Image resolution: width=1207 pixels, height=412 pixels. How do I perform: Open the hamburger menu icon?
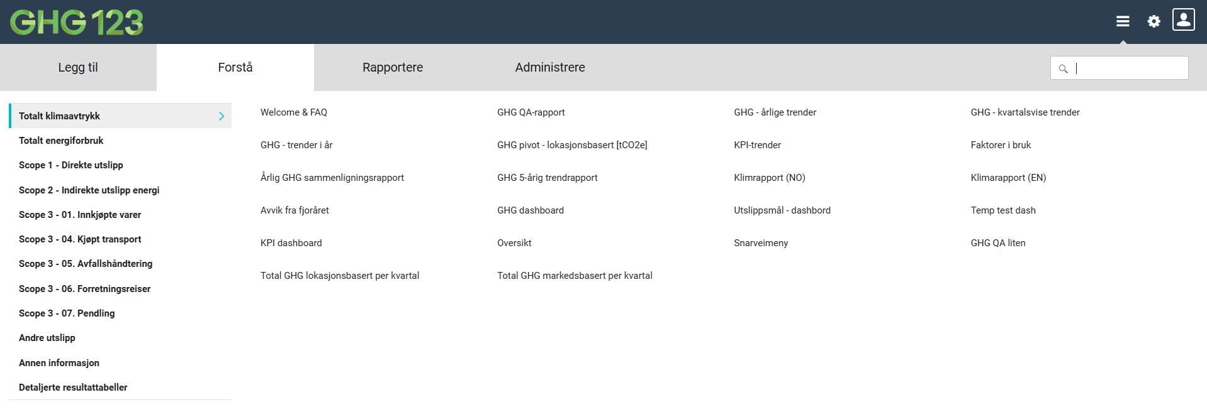1123,21
